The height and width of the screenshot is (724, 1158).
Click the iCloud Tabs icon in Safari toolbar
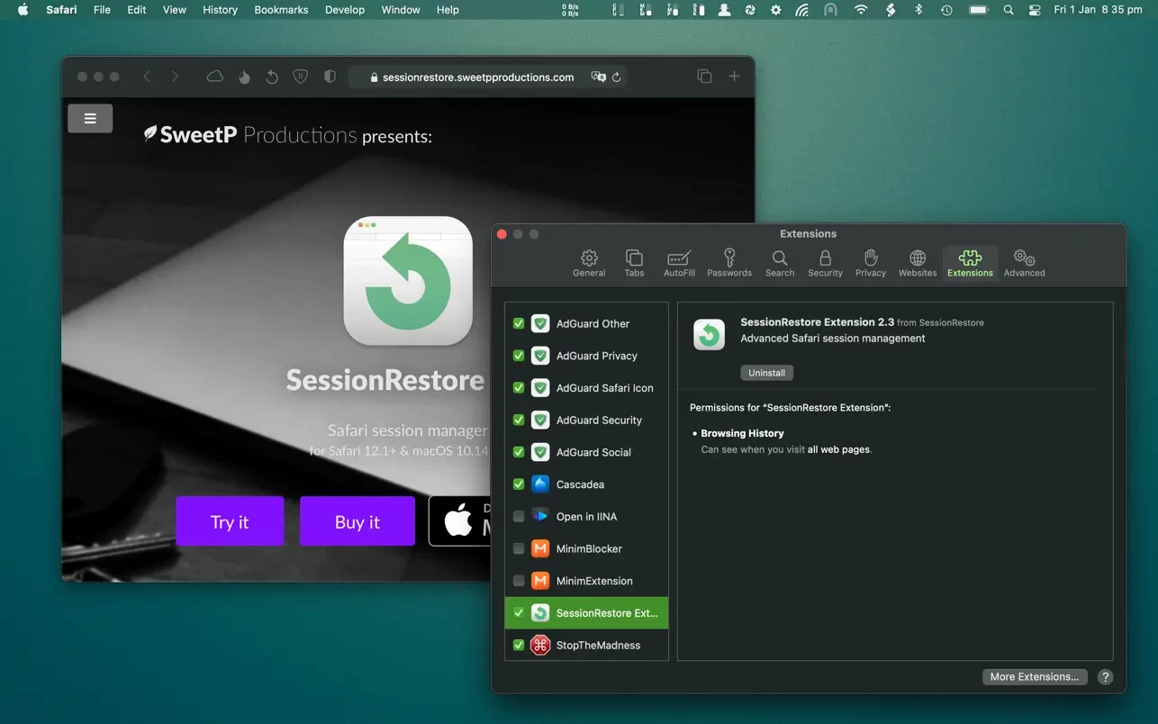point(214,77)
